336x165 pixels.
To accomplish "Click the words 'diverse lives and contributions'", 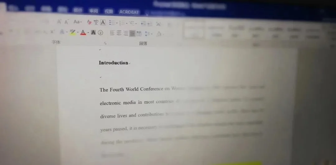I will click(x=132, y=115).
